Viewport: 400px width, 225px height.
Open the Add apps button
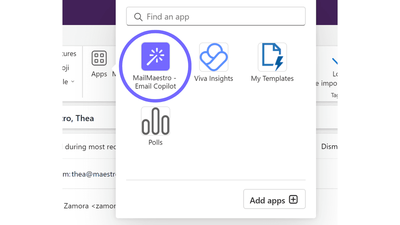tap(274, 199)
